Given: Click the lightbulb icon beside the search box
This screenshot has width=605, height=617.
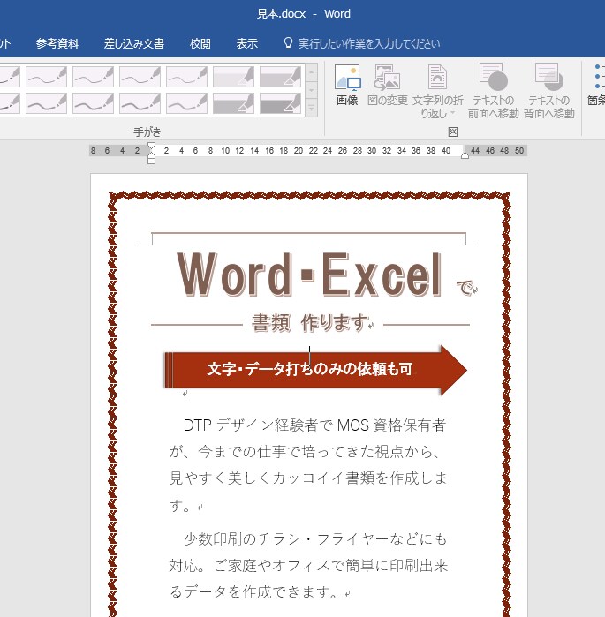Looking at the screenshot, I should (x=288, y=43).
